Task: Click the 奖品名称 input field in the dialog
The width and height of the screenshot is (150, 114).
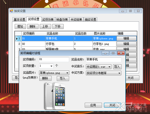Action: click(x=103, y=59)
